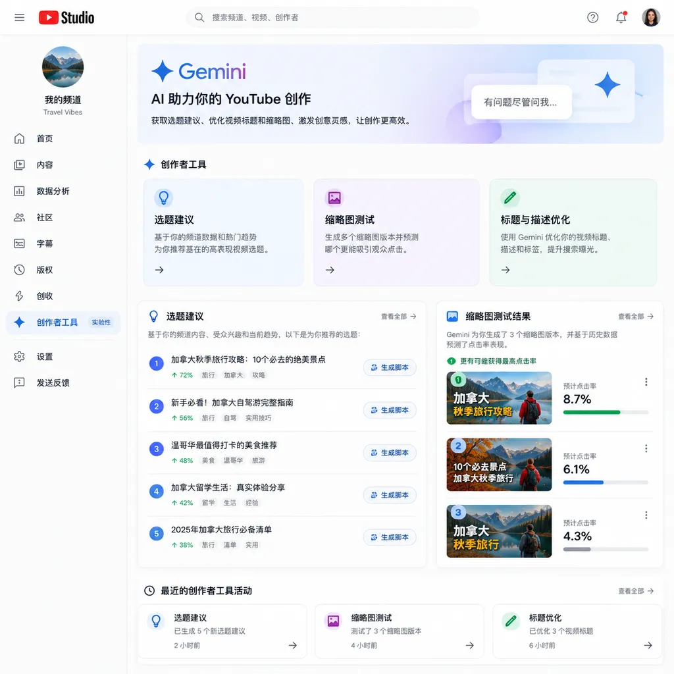This screenshot has width=674, height=674.
Task: Click the image icon on 缩略图测试 card
Action: click(334, 198)
